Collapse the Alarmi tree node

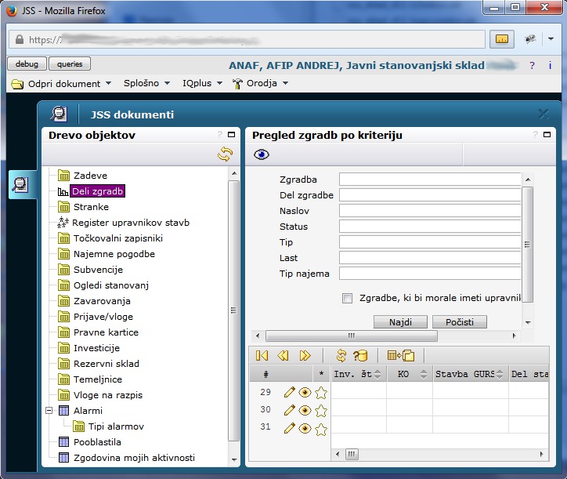coord(49,411)
